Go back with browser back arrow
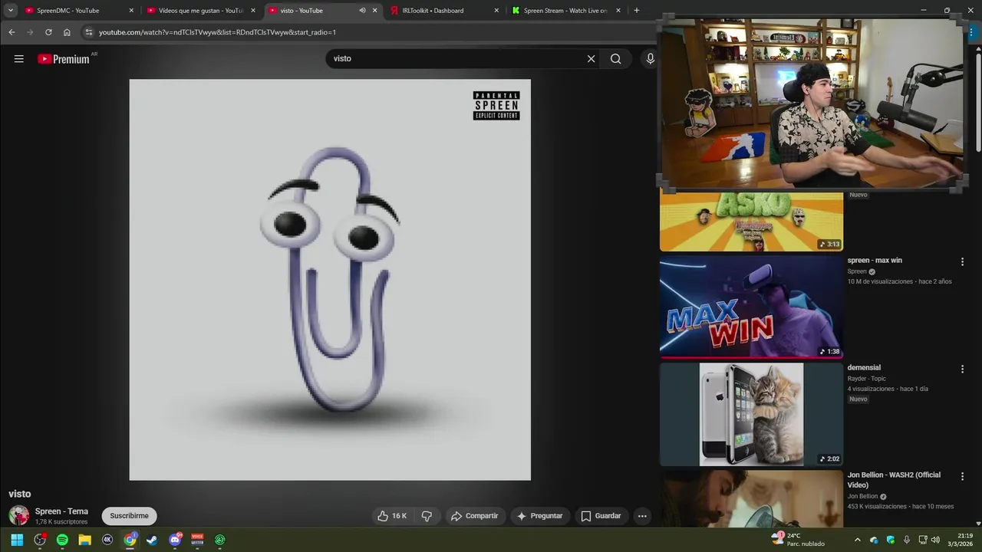This screenshot has width=982, height=552. [12, 32]
